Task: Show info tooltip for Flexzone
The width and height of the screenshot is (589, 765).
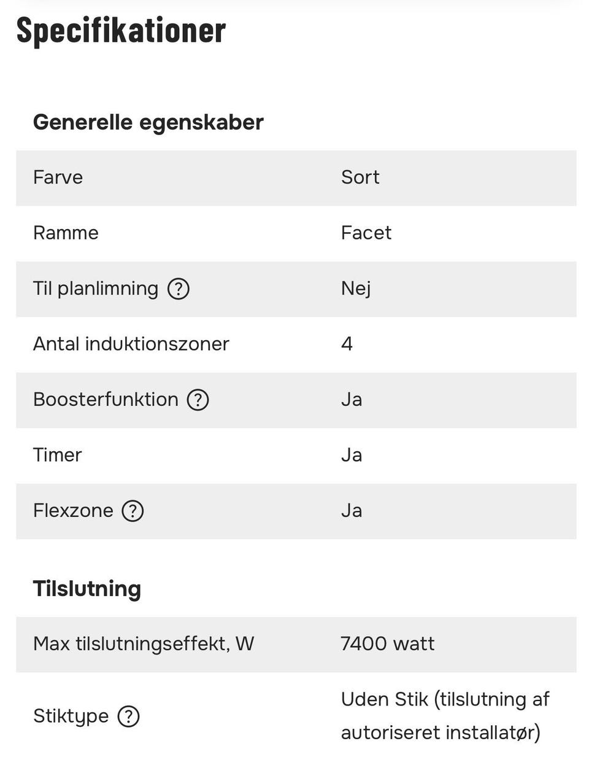Action: coord(133,511)
